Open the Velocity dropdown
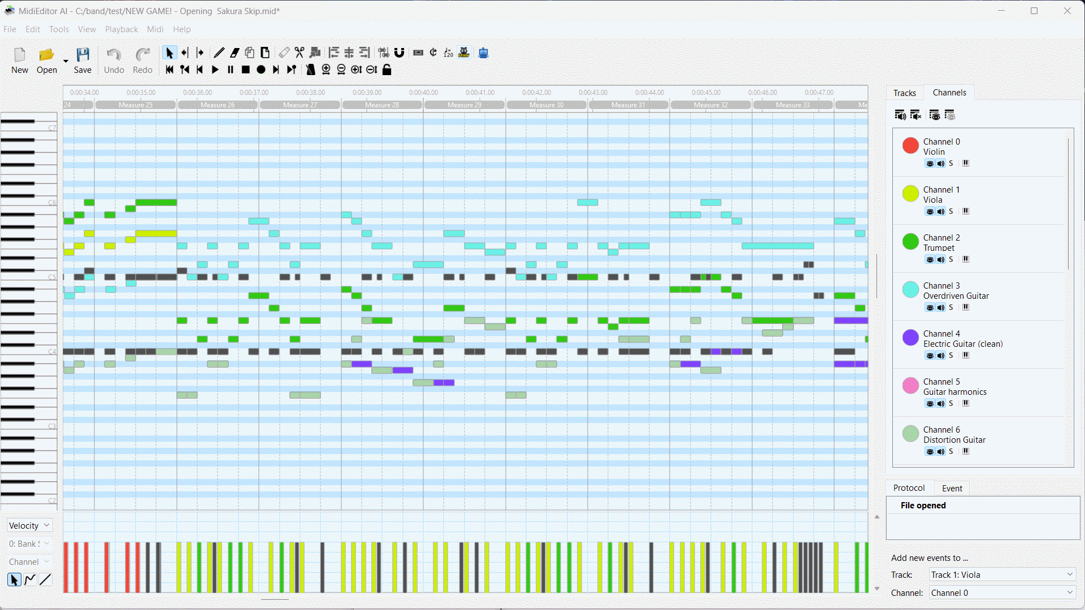Viewport: 1085px width, 610px height. (29, 525)
